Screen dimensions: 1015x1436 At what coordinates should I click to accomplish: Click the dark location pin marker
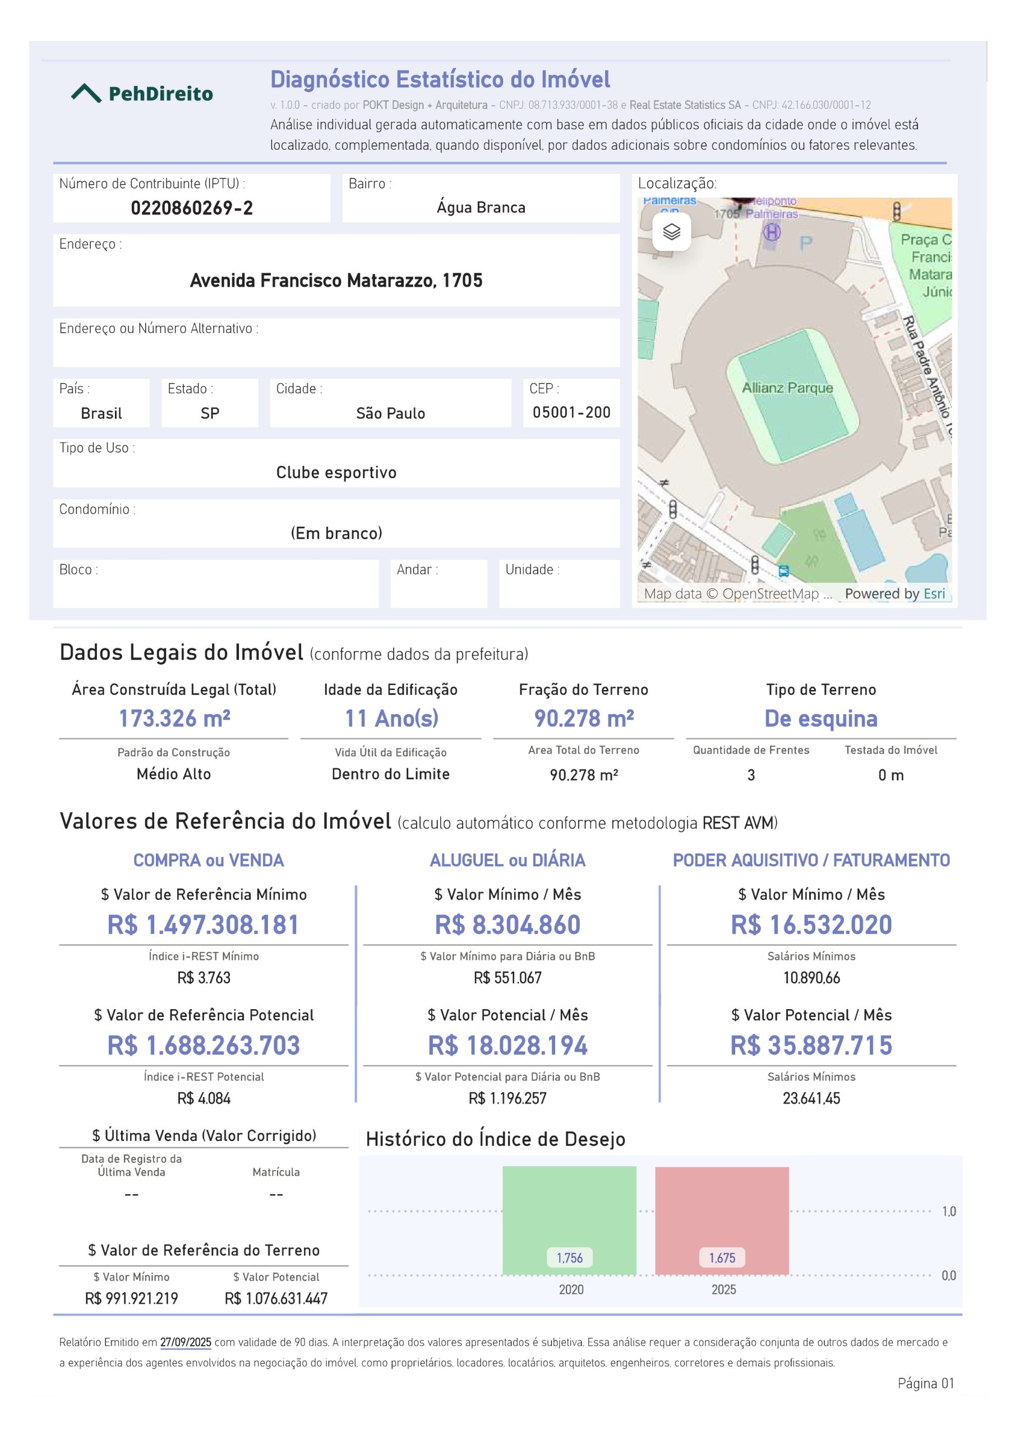point(743,202)
